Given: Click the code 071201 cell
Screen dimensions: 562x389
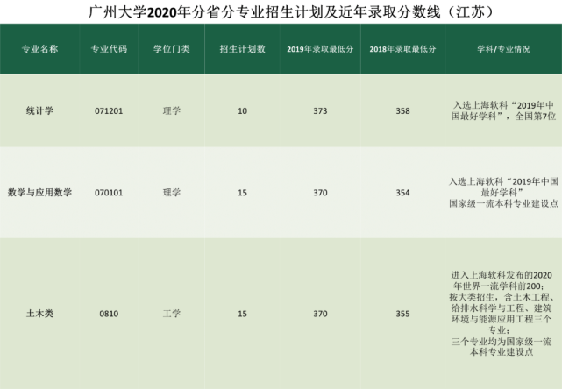Looking at the screenshot, I should coord(109,111).
